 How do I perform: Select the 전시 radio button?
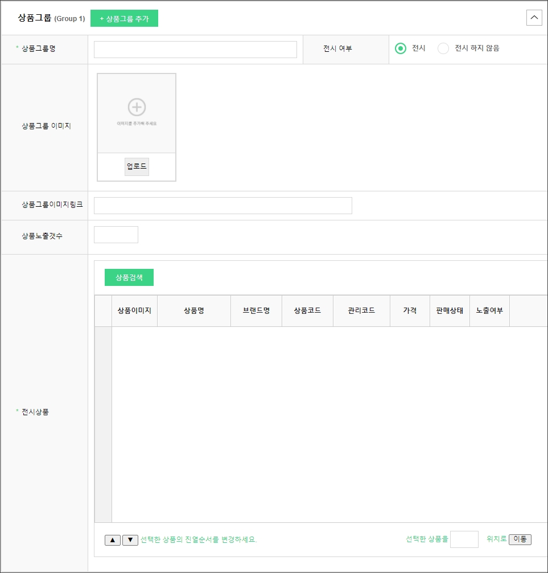coord(401,48)
